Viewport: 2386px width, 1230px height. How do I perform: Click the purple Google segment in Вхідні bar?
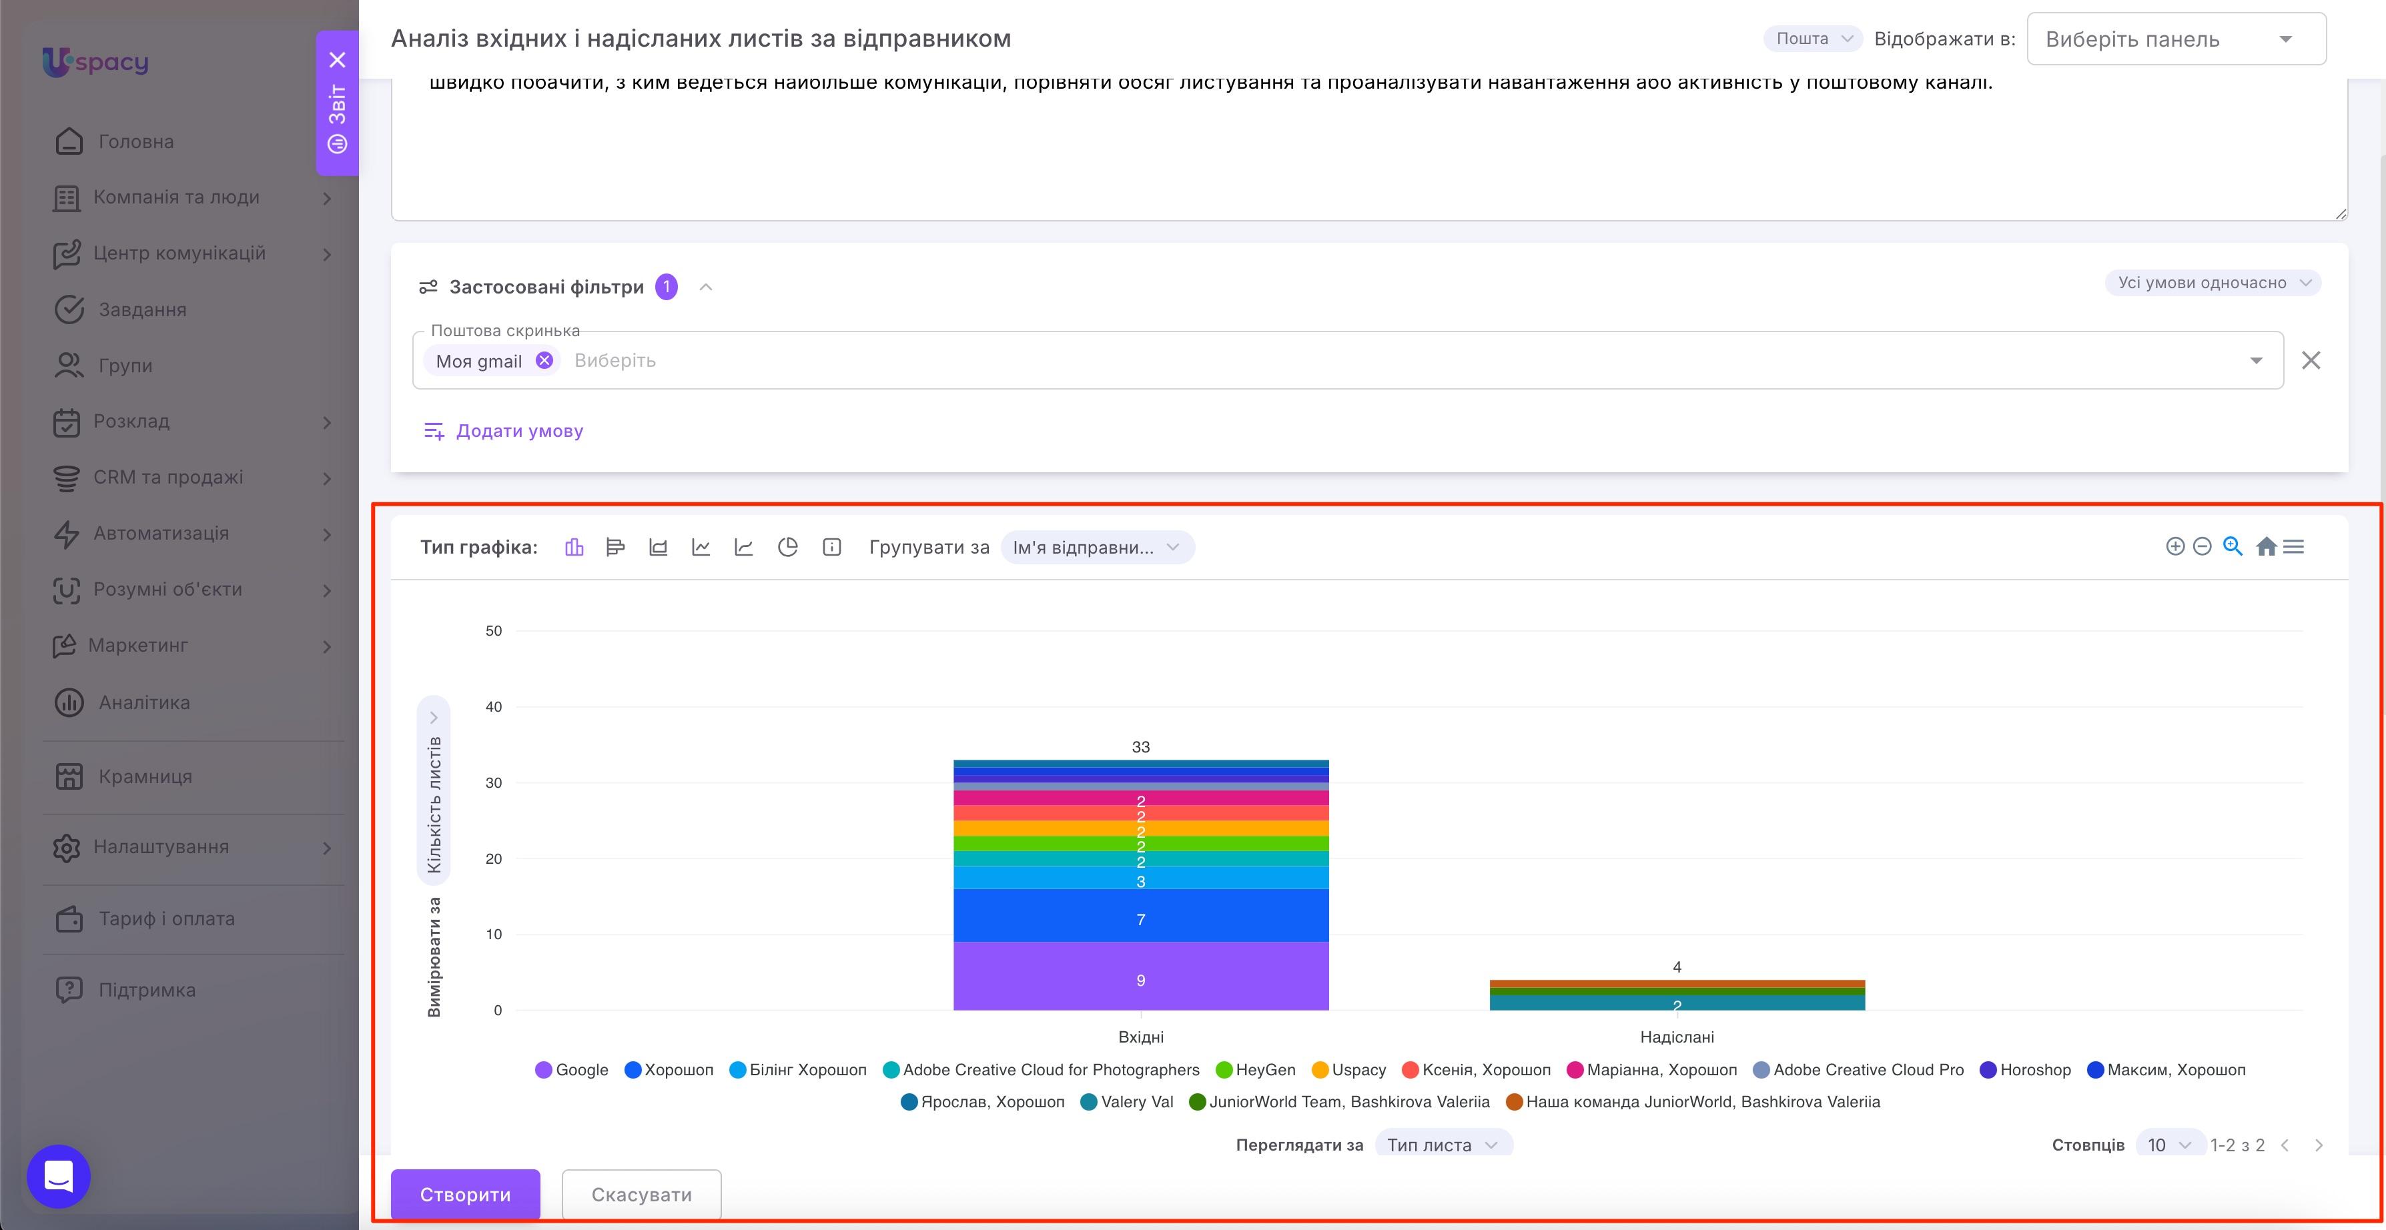pos(1140,977)
